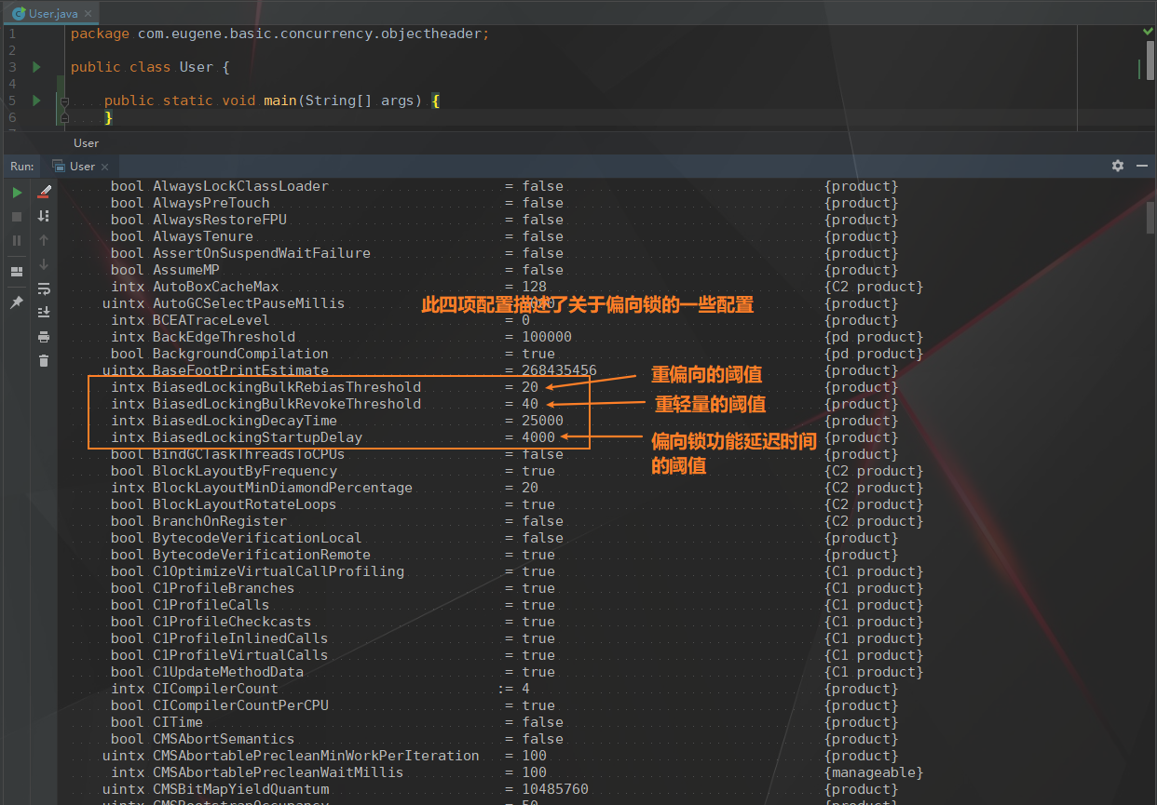Click the CICompilerCount row
Image resolution: width=1157 pixels, height=805 pixels.
[x=504, y=689]
